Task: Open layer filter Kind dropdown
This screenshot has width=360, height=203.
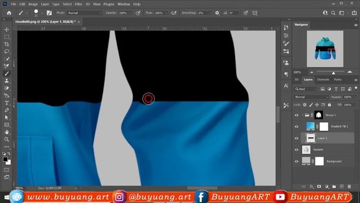Action: (x=306, y=89)
